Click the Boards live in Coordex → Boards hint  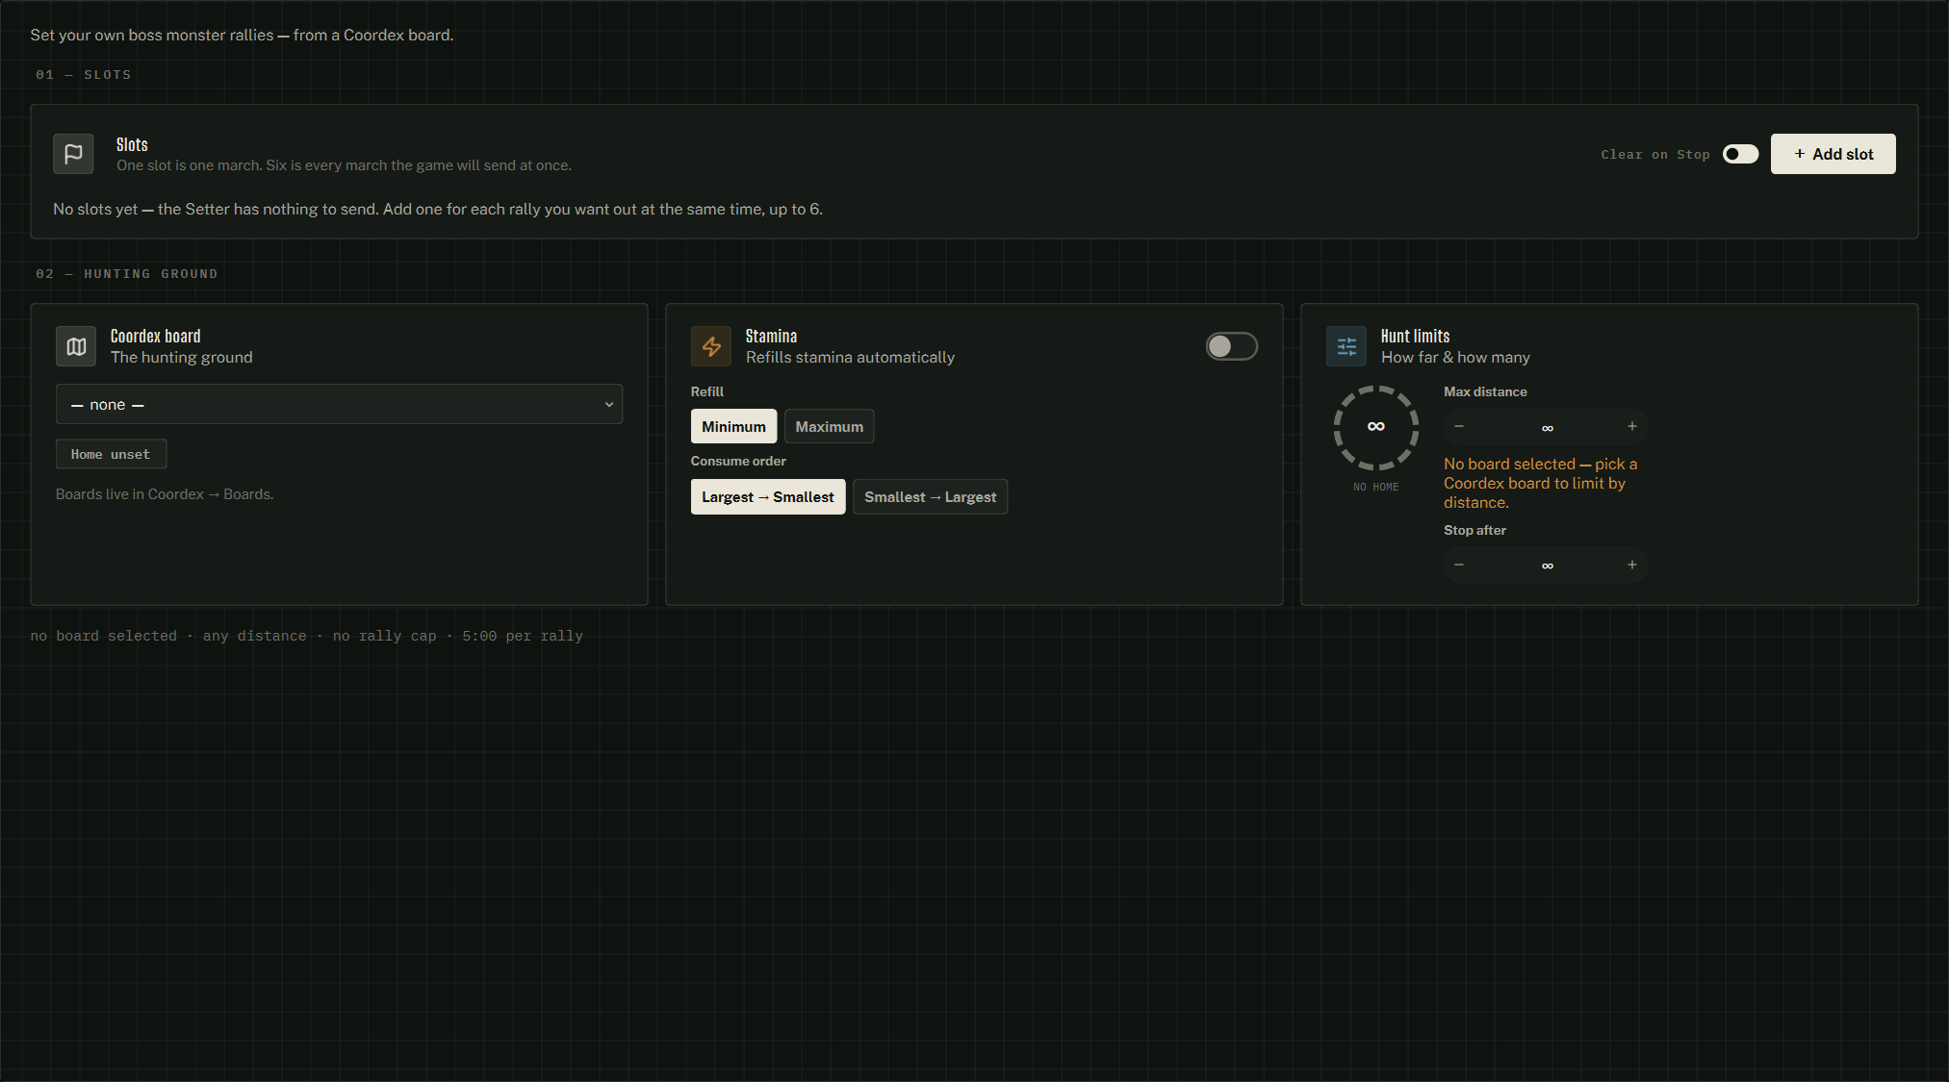pos(165,494)
